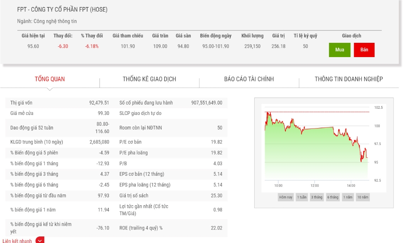This screenshot has height=243, width=405.
Task: Open the TỔNG QUAN tab
Action: pos(50,79)
